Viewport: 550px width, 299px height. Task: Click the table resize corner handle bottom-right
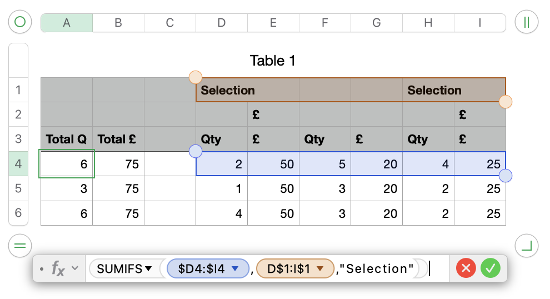pos(526,245)
